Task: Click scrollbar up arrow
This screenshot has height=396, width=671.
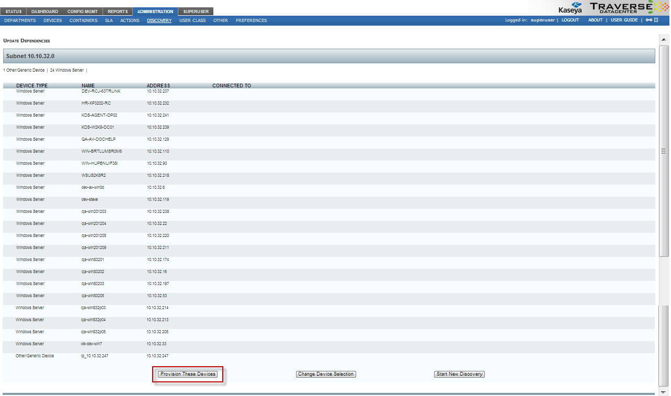Action: point(664,40)
